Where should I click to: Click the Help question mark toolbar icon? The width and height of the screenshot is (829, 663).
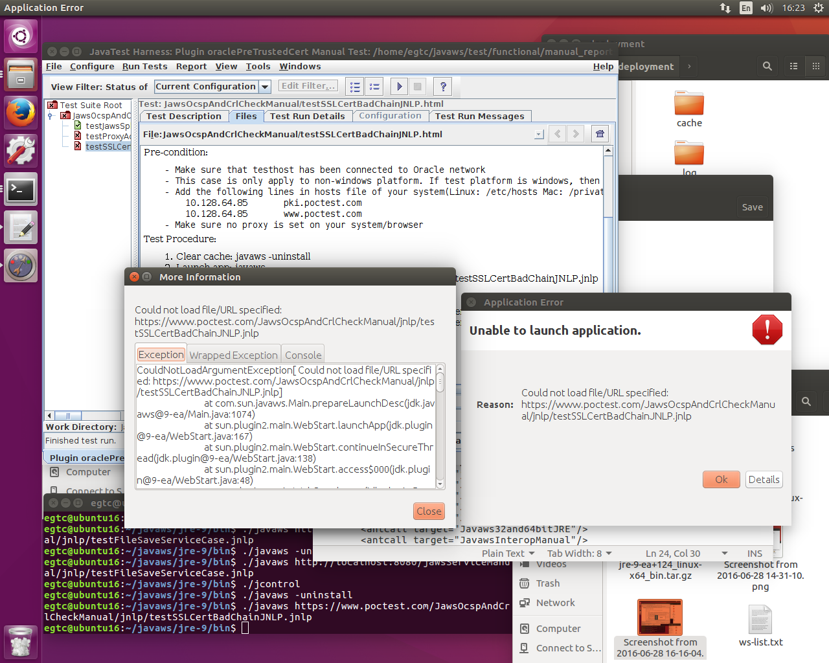443,87
